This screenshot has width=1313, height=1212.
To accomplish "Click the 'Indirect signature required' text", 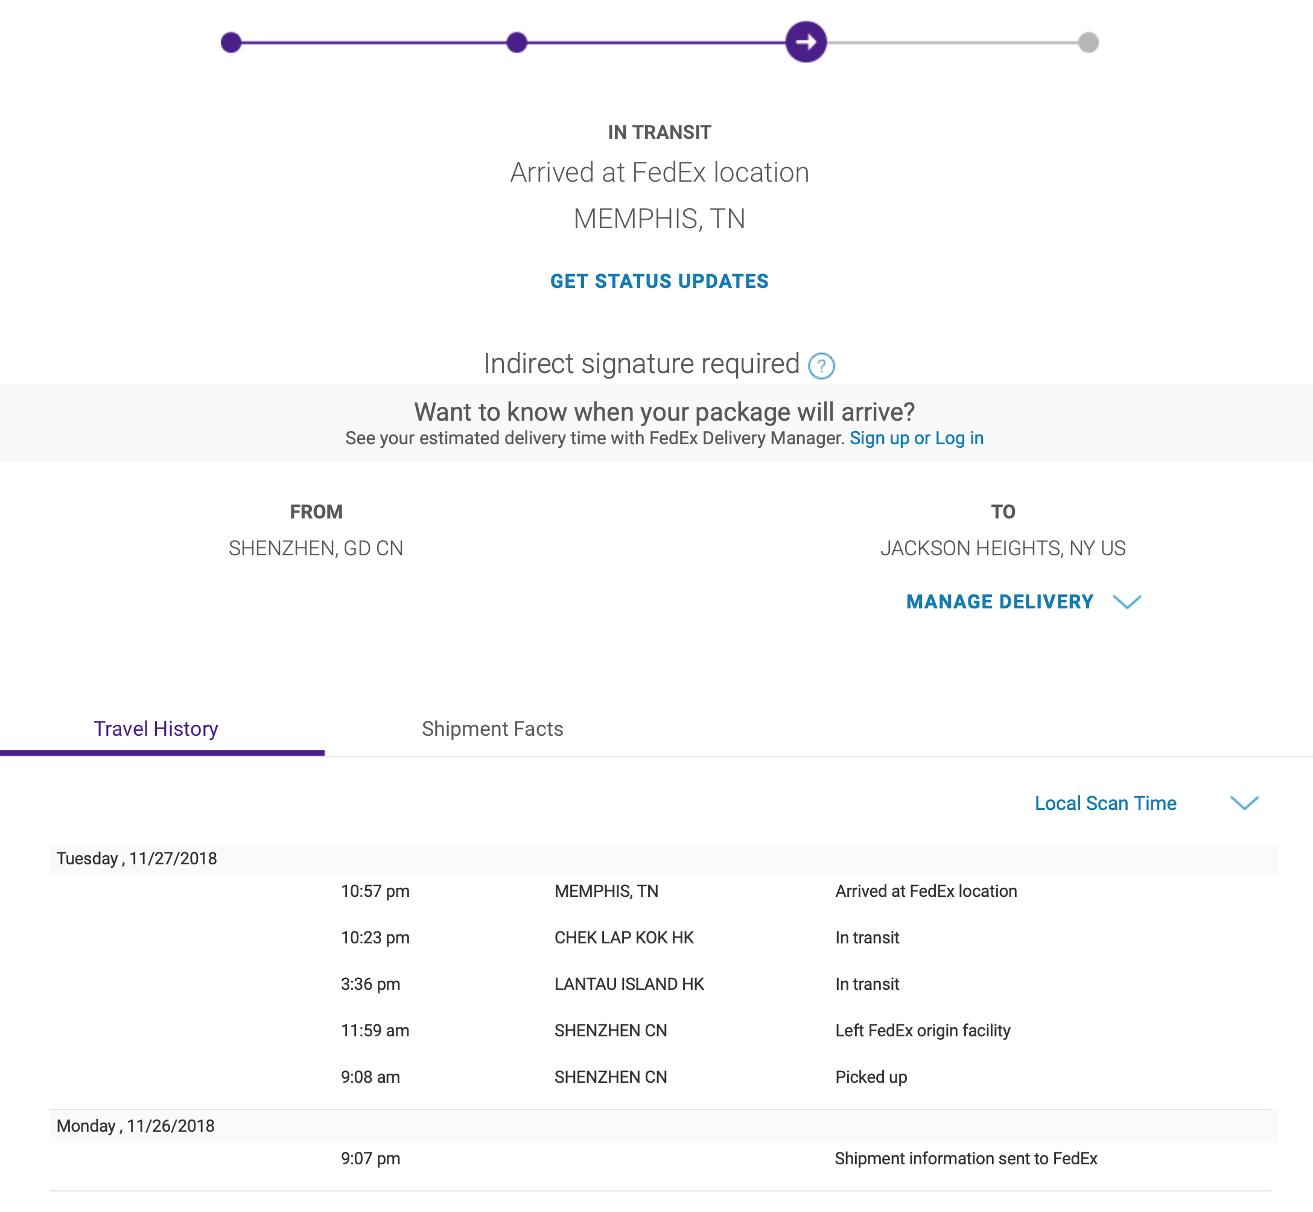I will [641, 364].
